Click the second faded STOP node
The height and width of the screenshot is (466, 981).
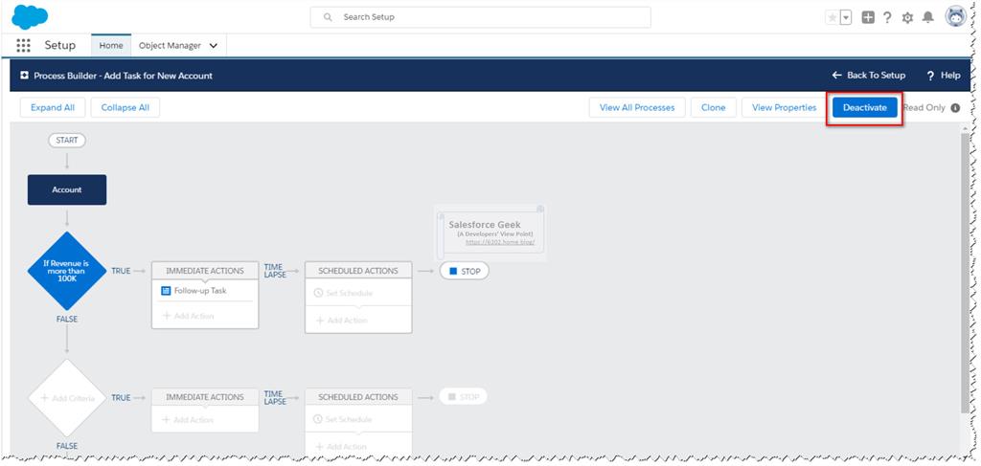click(x=463, y=397)
